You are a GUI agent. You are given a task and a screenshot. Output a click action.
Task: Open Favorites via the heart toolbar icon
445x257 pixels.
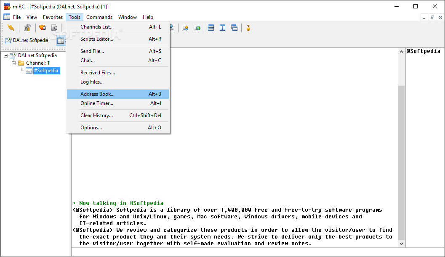pyautogui.click(x=43, y=28)
